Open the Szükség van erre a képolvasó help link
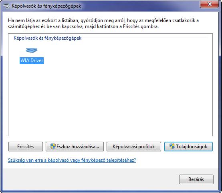Image resolution: width=222 pixels, height=193 pixels. (x=72, y=160)
